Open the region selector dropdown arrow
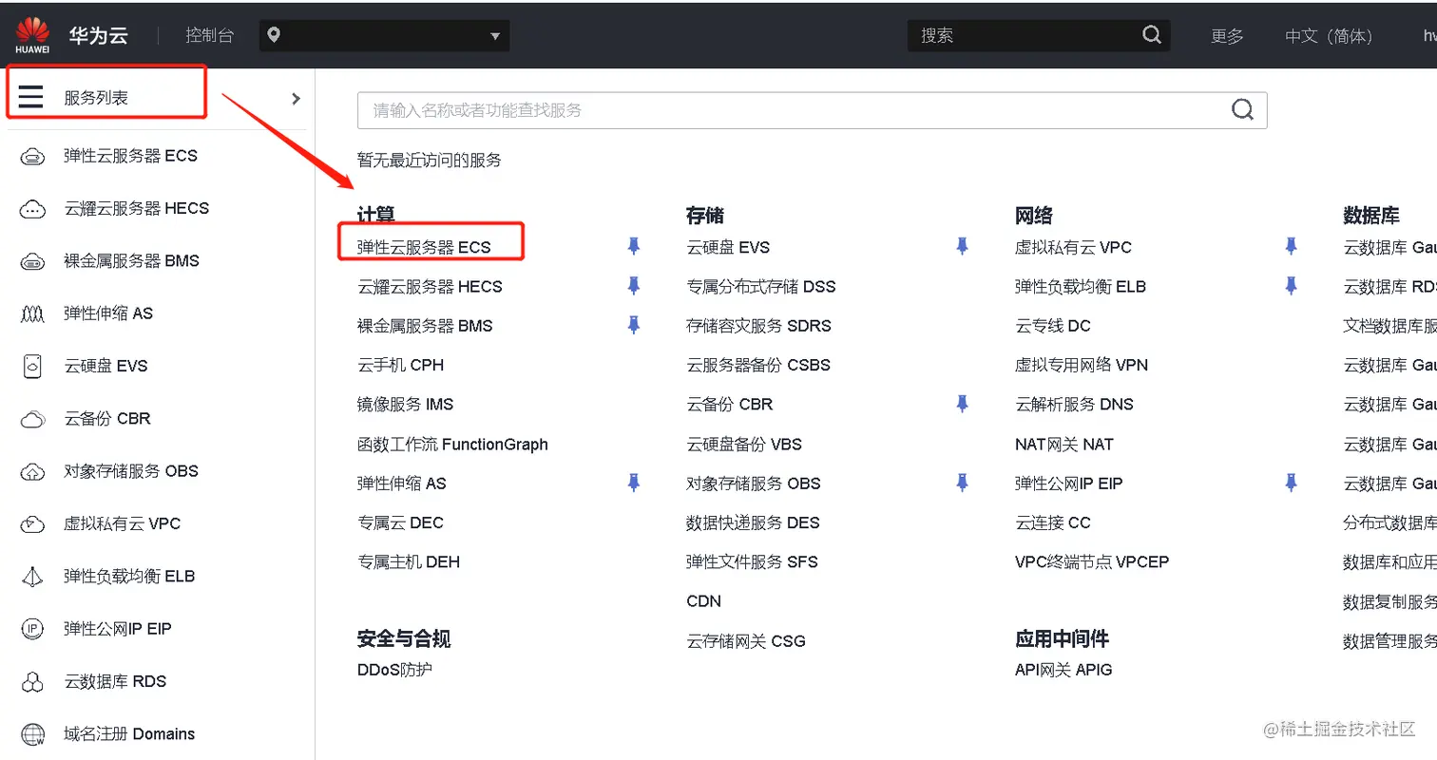The height and width of the screenshot is (760, 1437). [494, 36]
